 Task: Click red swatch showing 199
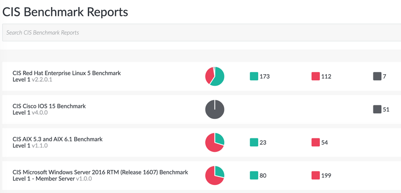(x=316, y=175)
